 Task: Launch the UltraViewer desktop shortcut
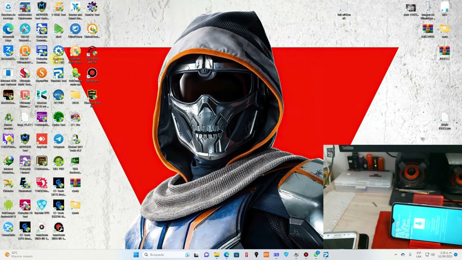[x=75, y=31]
